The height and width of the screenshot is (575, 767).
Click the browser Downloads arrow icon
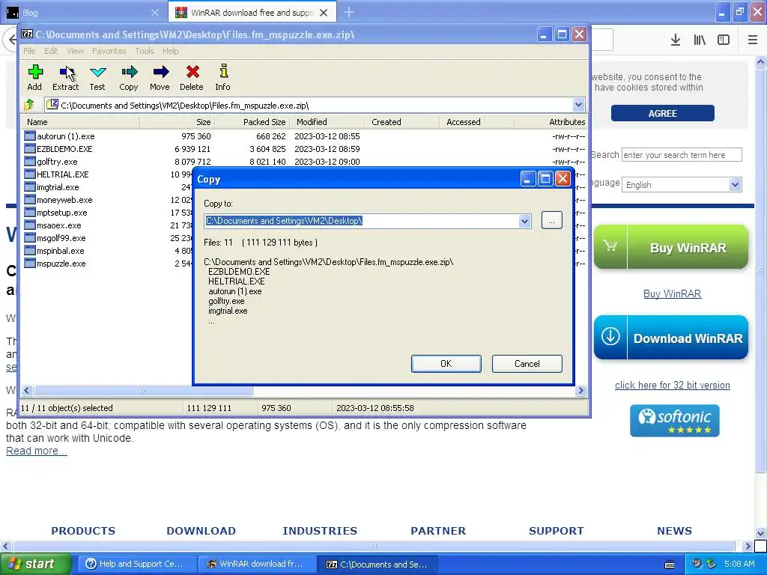point(676,40)
